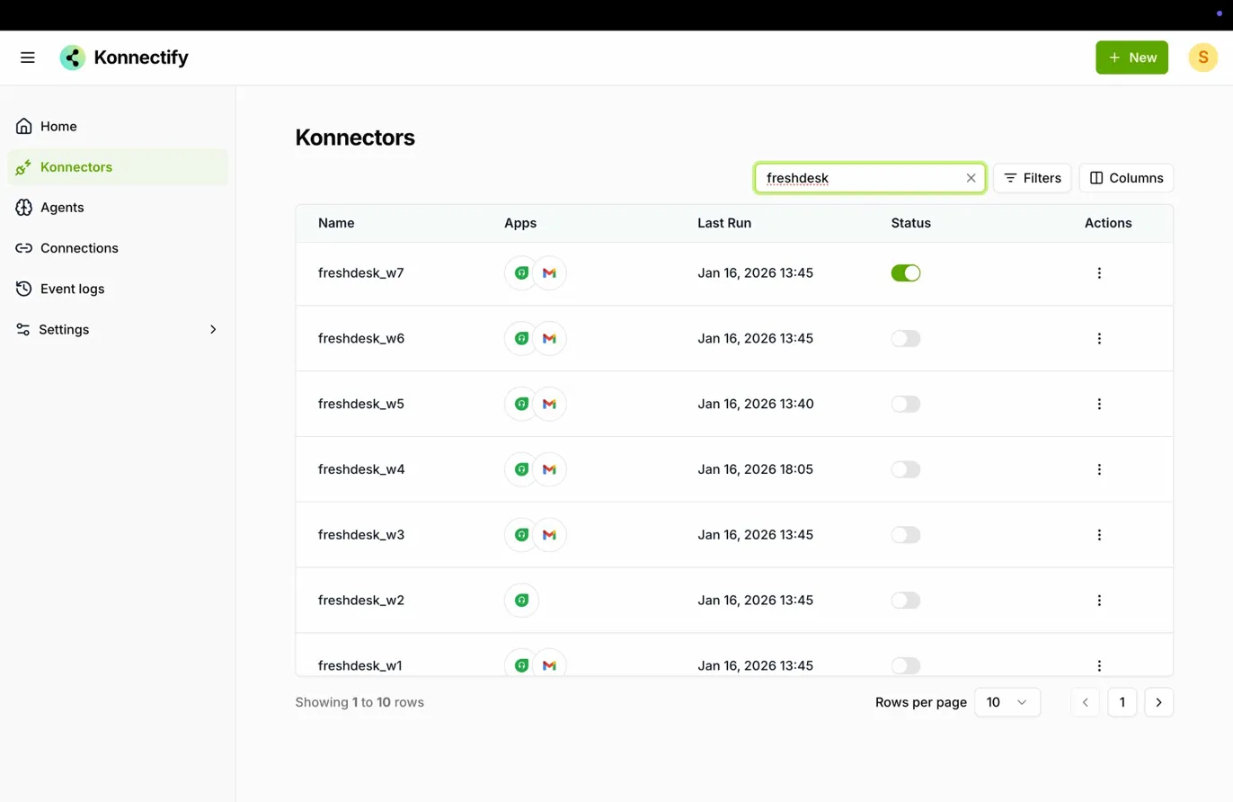
Task: Click the Apps column header
Action: click(x=520, y=223)
